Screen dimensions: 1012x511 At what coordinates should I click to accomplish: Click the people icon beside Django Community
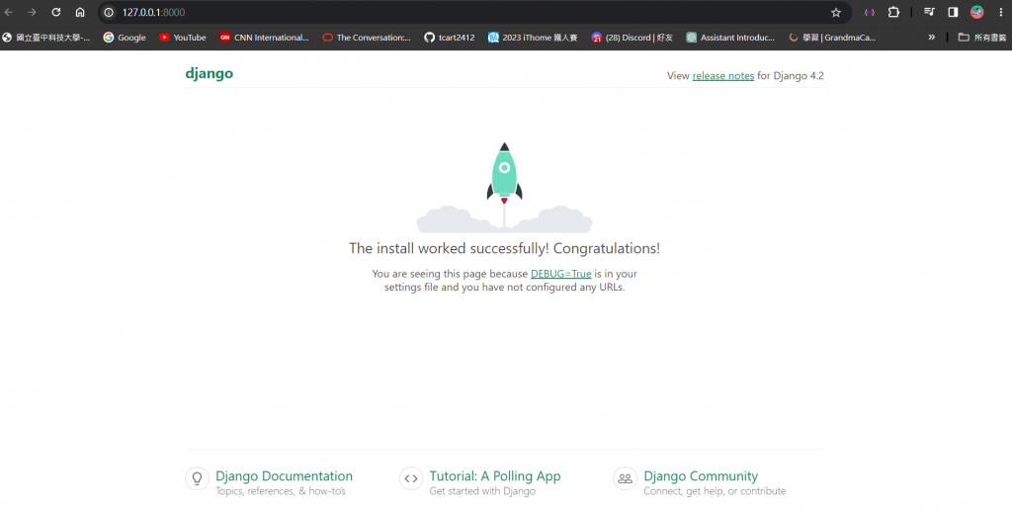tap(625, 478)
